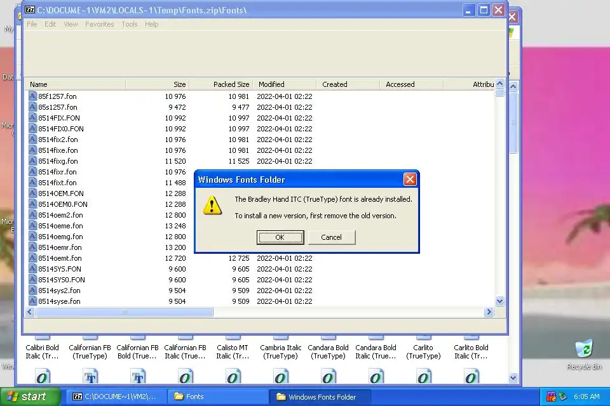Select Californian FB Italic font label

pyautogui.click(x=185, y=351)
